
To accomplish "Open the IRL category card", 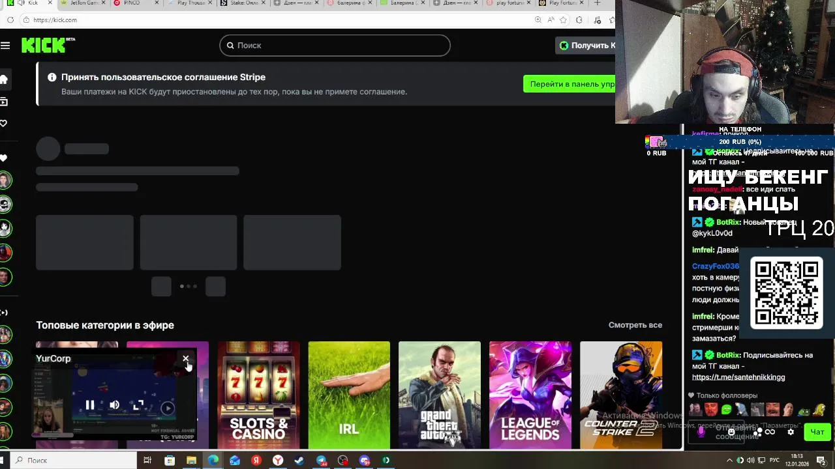I will tap(349, 395).
